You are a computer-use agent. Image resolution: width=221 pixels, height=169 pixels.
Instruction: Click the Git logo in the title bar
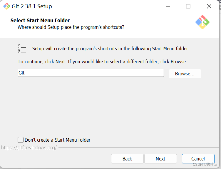tap(7, 6)
